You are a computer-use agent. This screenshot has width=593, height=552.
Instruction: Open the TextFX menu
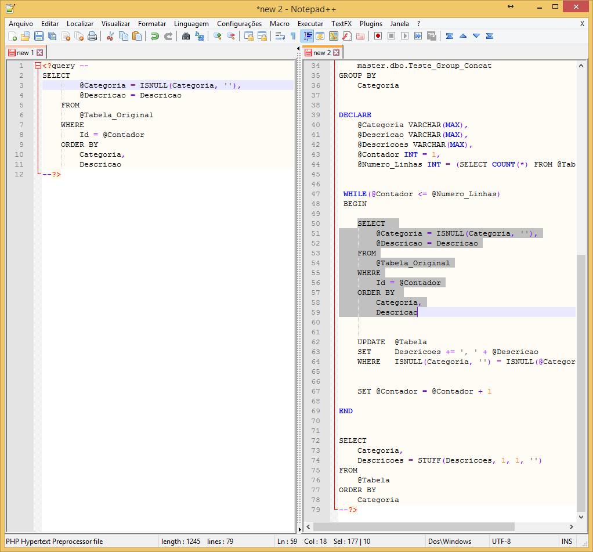(x=342, y=23)
